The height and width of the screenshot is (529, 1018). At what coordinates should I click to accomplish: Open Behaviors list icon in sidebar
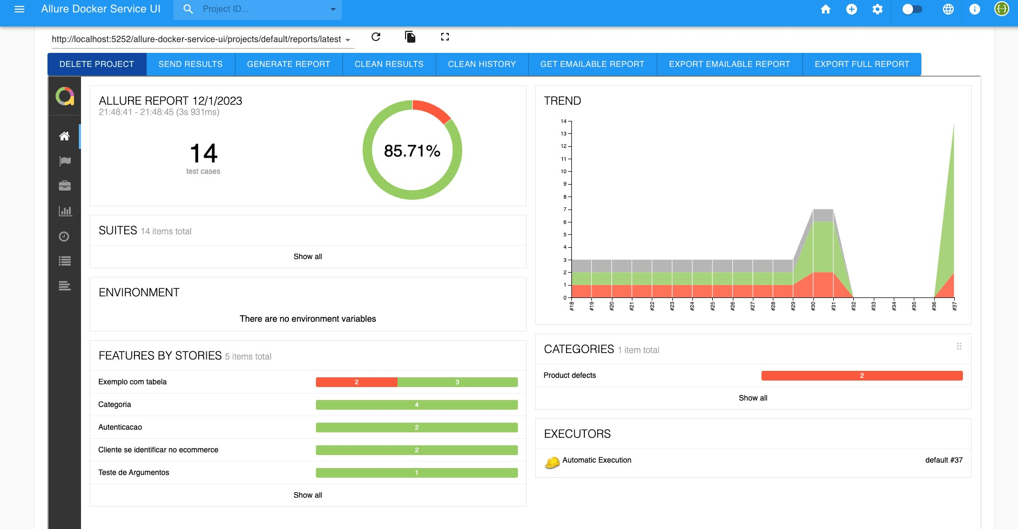pos(64,261)
